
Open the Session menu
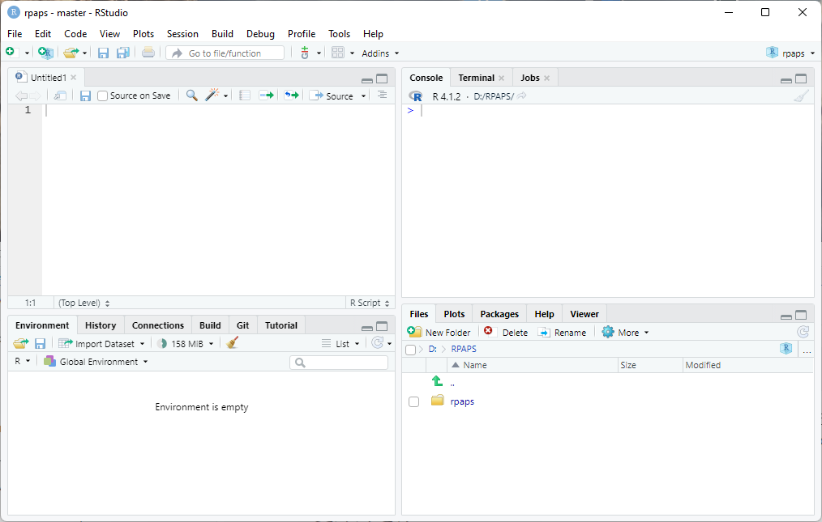pyautogui.click(x=182, y=33)
